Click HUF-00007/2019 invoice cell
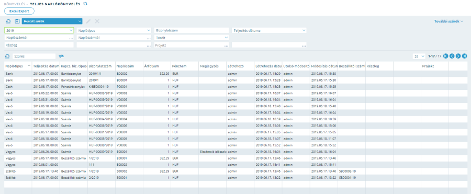The height and width of the screenshot is (194, 471). pos(101,106)
